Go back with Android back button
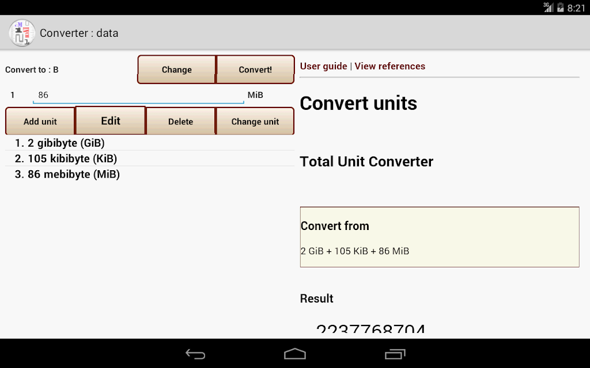This screenshot has width=590, height=368. pyautogui.click(x=195, y=354)
